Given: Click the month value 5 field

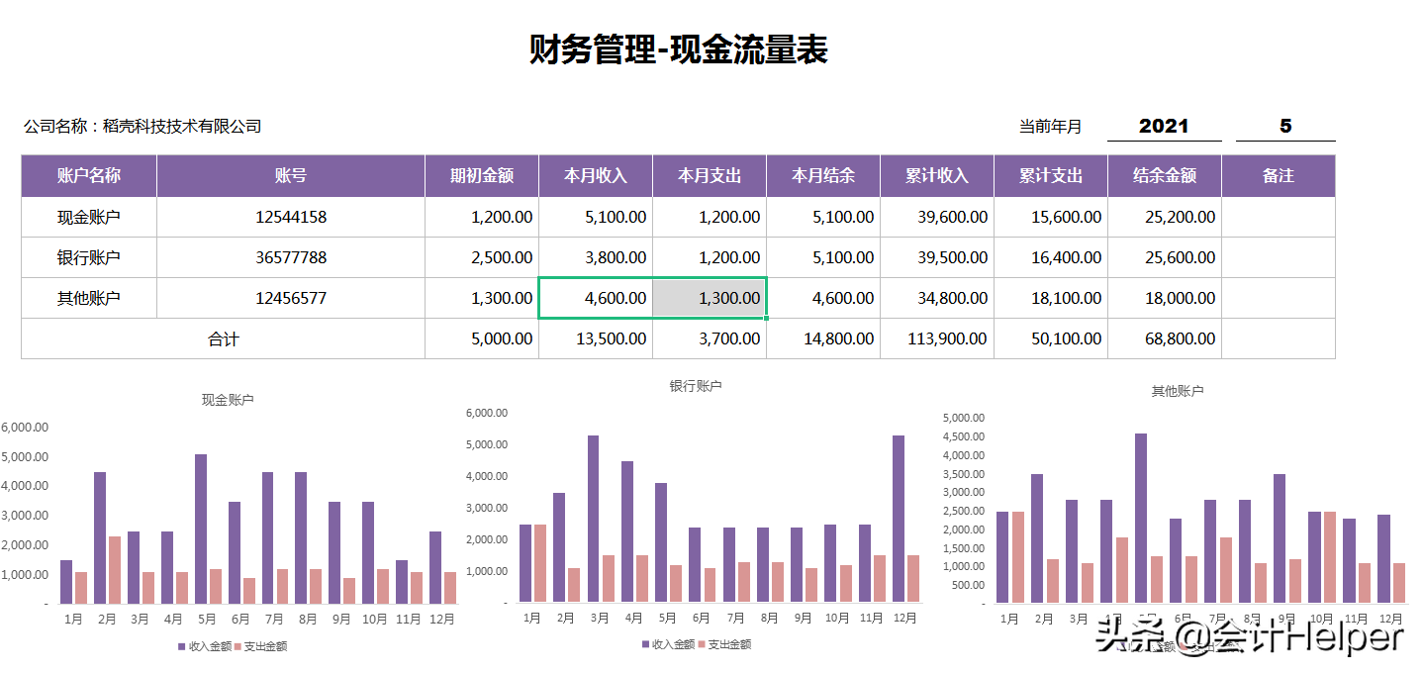Looking at the screenshot, I should pyautogui.click(x=1285, y=126).
